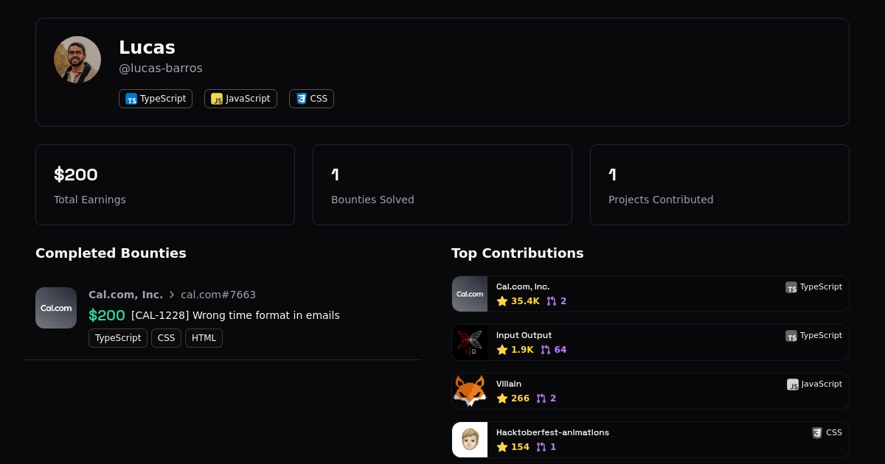Open the Wrong time format in emails bounty
This screenshot has height=464, width=885.
[x=235, y=315]
